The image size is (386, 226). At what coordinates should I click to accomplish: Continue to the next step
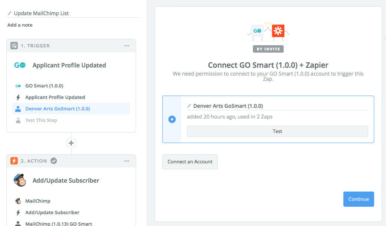[359, 199]
